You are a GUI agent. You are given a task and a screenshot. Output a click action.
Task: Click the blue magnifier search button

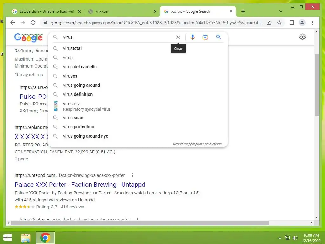pos(218,37)
